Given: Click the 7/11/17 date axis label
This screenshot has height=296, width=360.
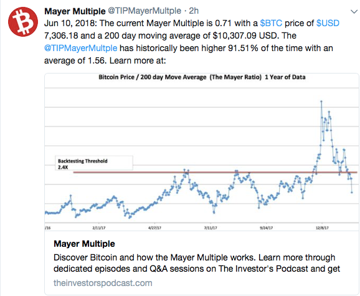Looking at the screenshot, I should coord(211,228).
